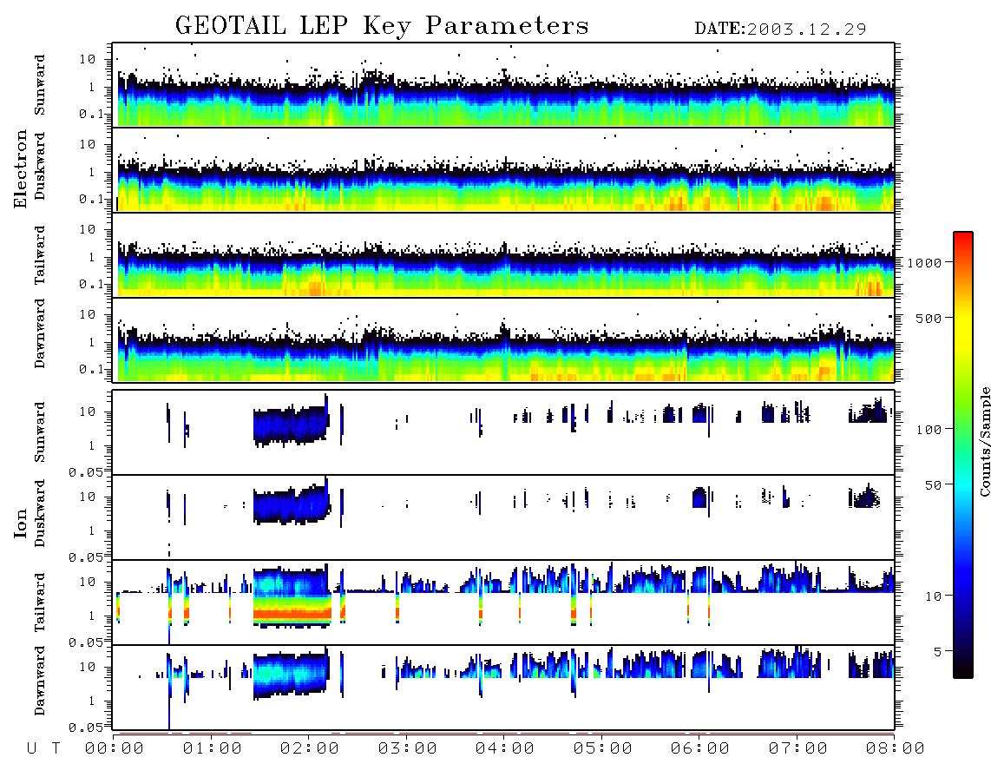The height and width of the screenshot is (764, 991).
Task: Click the '1000' colorbar tick value
Action: 924,263
